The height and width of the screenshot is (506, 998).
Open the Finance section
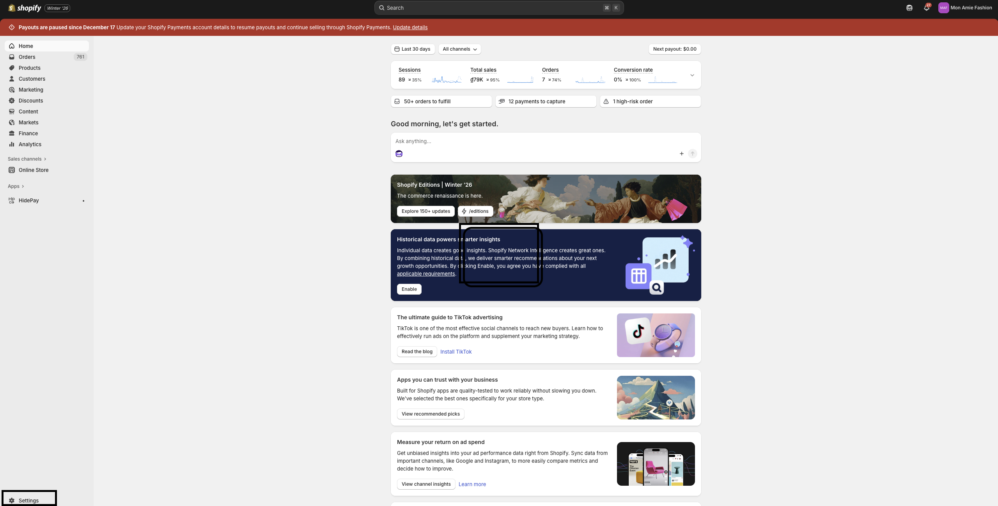pos(27,133)
